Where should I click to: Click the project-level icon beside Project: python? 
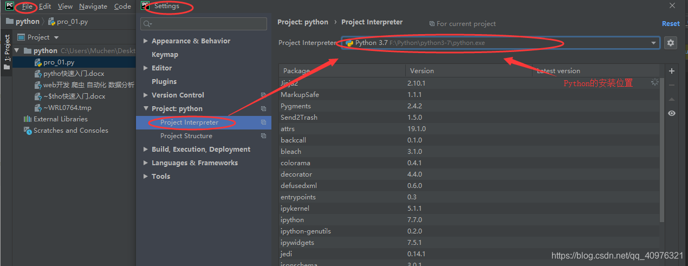[x=264, y=108]
